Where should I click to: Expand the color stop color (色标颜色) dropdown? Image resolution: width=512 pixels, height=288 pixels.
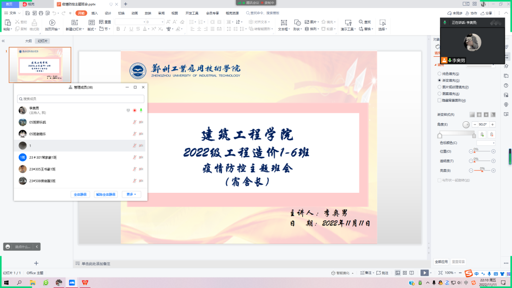[485, 143]
